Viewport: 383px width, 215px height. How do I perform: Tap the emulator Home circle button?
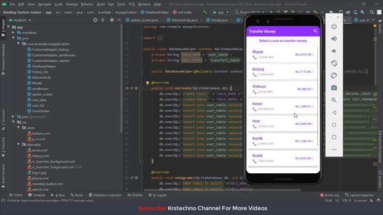point(334,125)
